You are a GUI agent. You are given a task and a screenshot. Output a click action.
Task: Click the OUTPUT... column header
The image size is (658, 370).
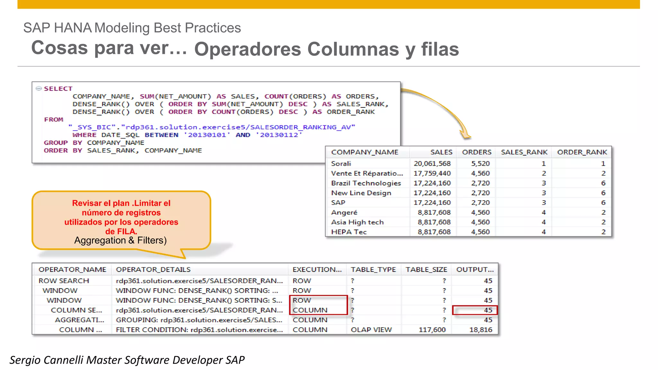pyautogui.click(x=475, y=270)
